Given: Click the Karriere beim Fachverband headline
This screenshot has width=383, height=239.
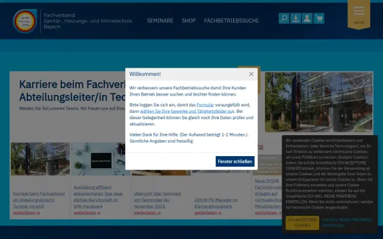Looking at the screenshot, I should 72,91.
